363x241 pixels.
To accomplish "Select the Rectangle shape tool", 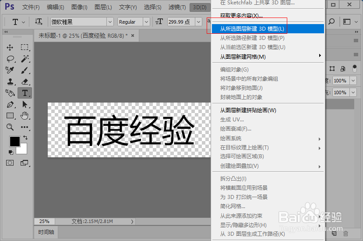I will pos(10,116).
